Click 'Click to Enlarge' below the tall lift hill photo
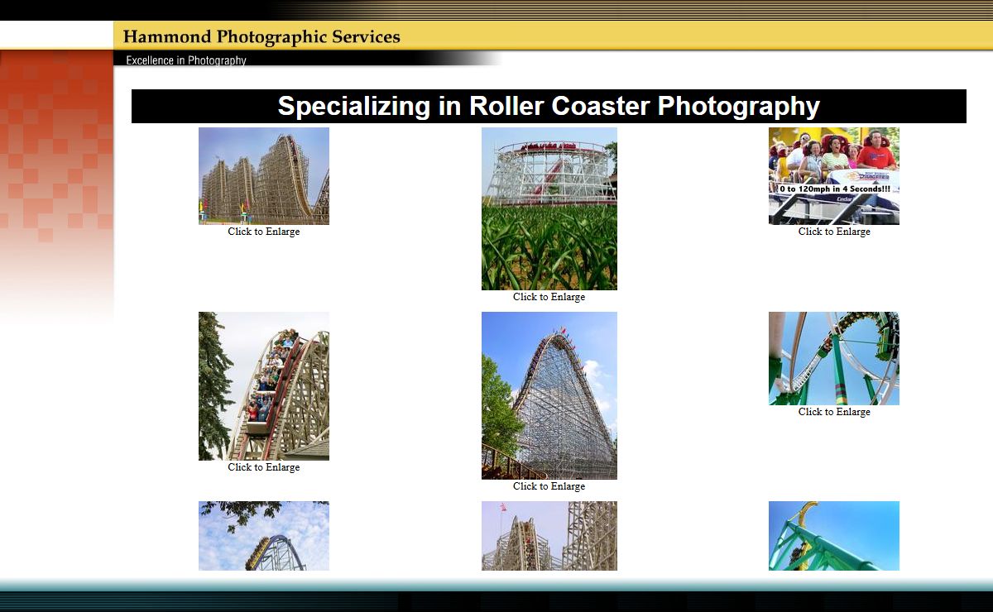993x612 pixels. tap(549, 486)
